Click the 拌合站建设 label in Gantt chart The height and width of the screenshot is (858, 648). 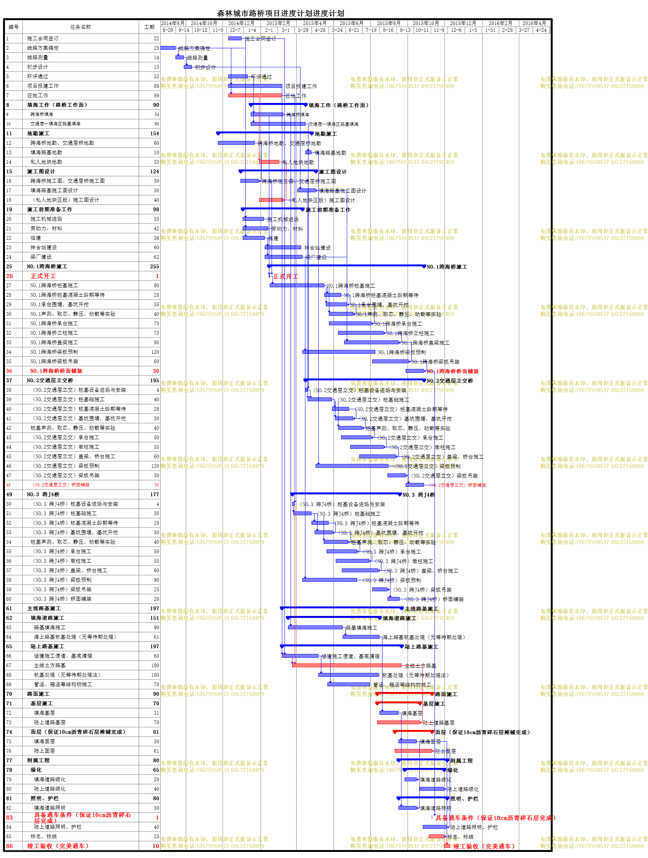click(x=318, y=248)
